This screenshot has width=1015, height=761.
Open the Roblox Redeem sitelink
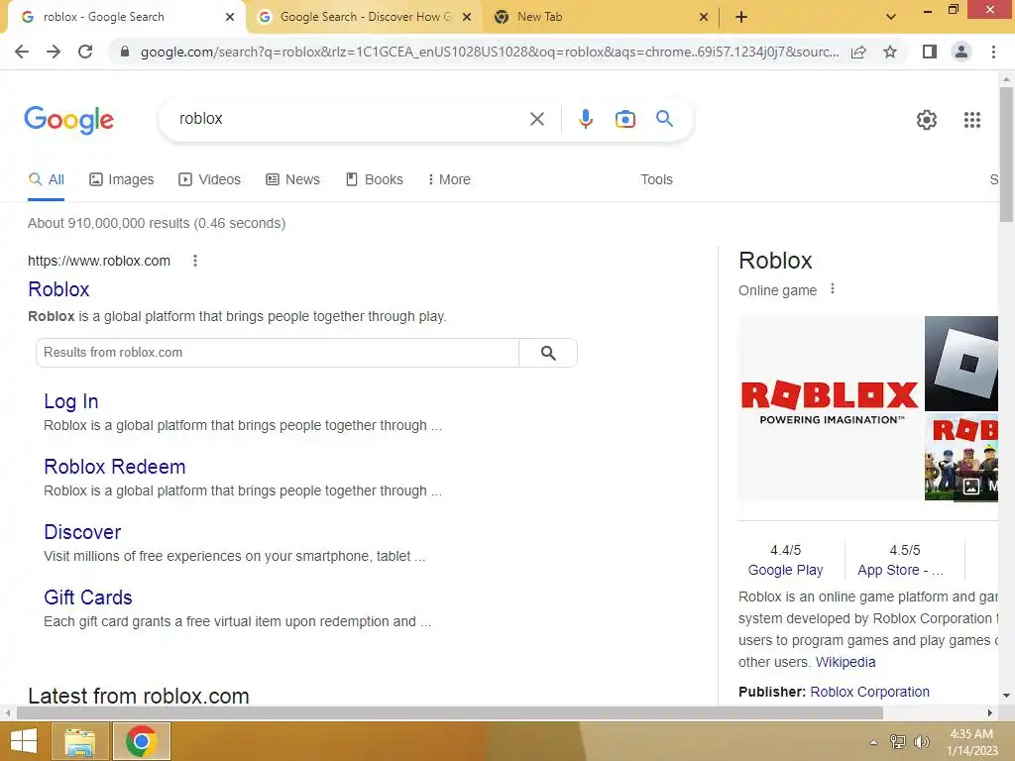pos(115,467)
